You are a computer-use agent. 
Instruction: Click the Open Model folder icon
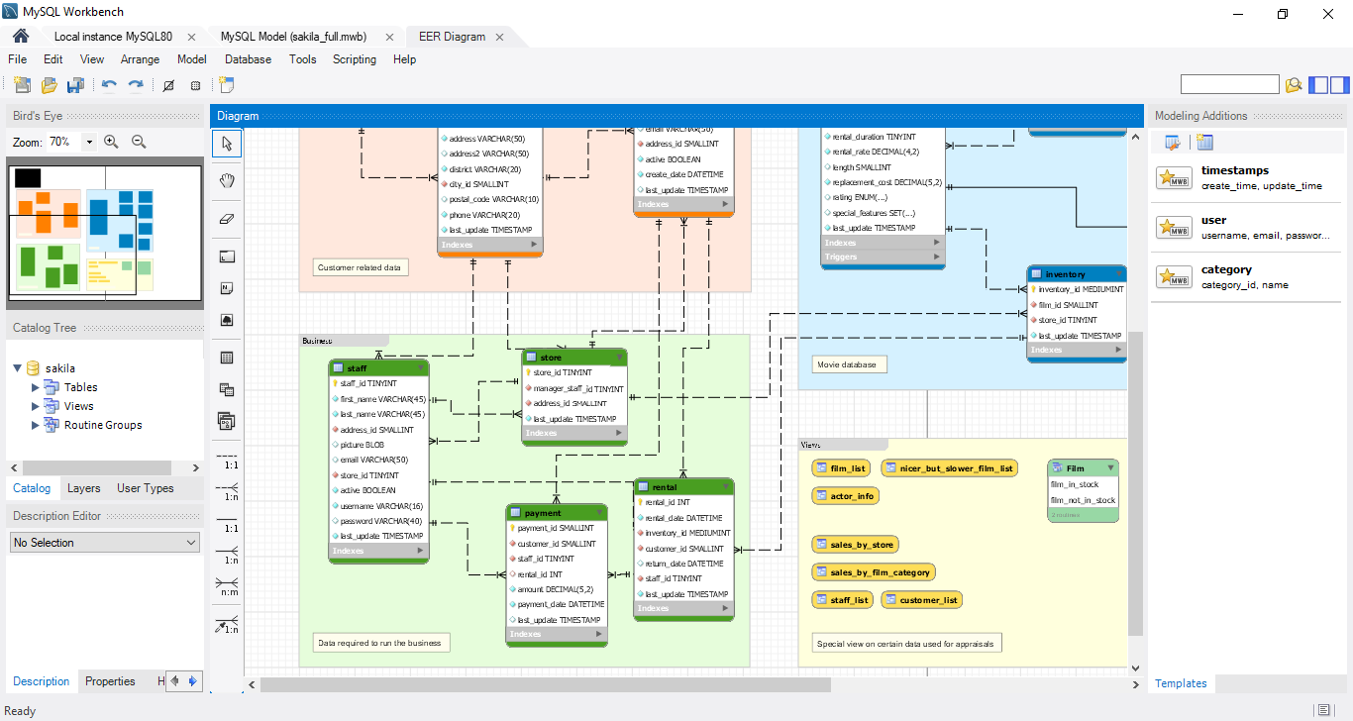(x=49, y=85)
